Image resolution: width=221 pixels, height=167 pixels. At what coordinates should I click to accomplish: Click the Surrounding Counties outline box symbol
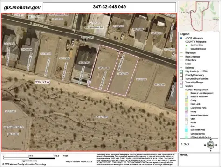(x=181, y=79)
